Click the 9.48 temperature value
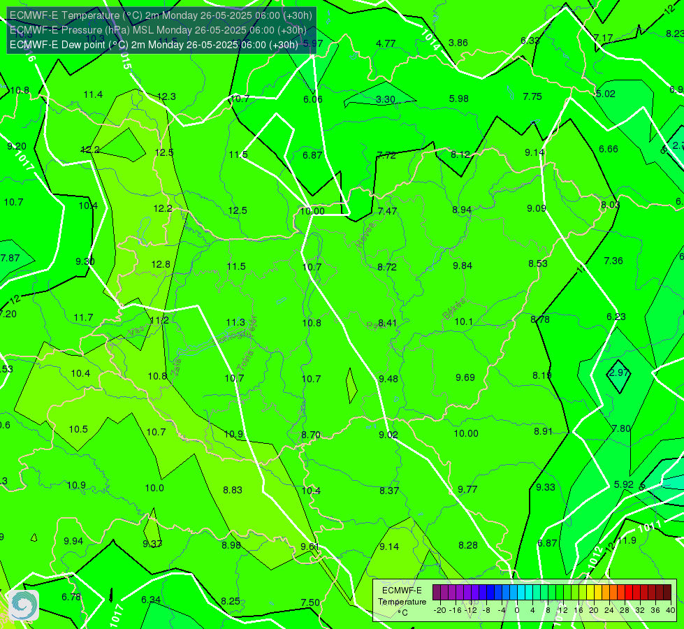This screenshot has height=629, width=684. [x=388, y=379]
